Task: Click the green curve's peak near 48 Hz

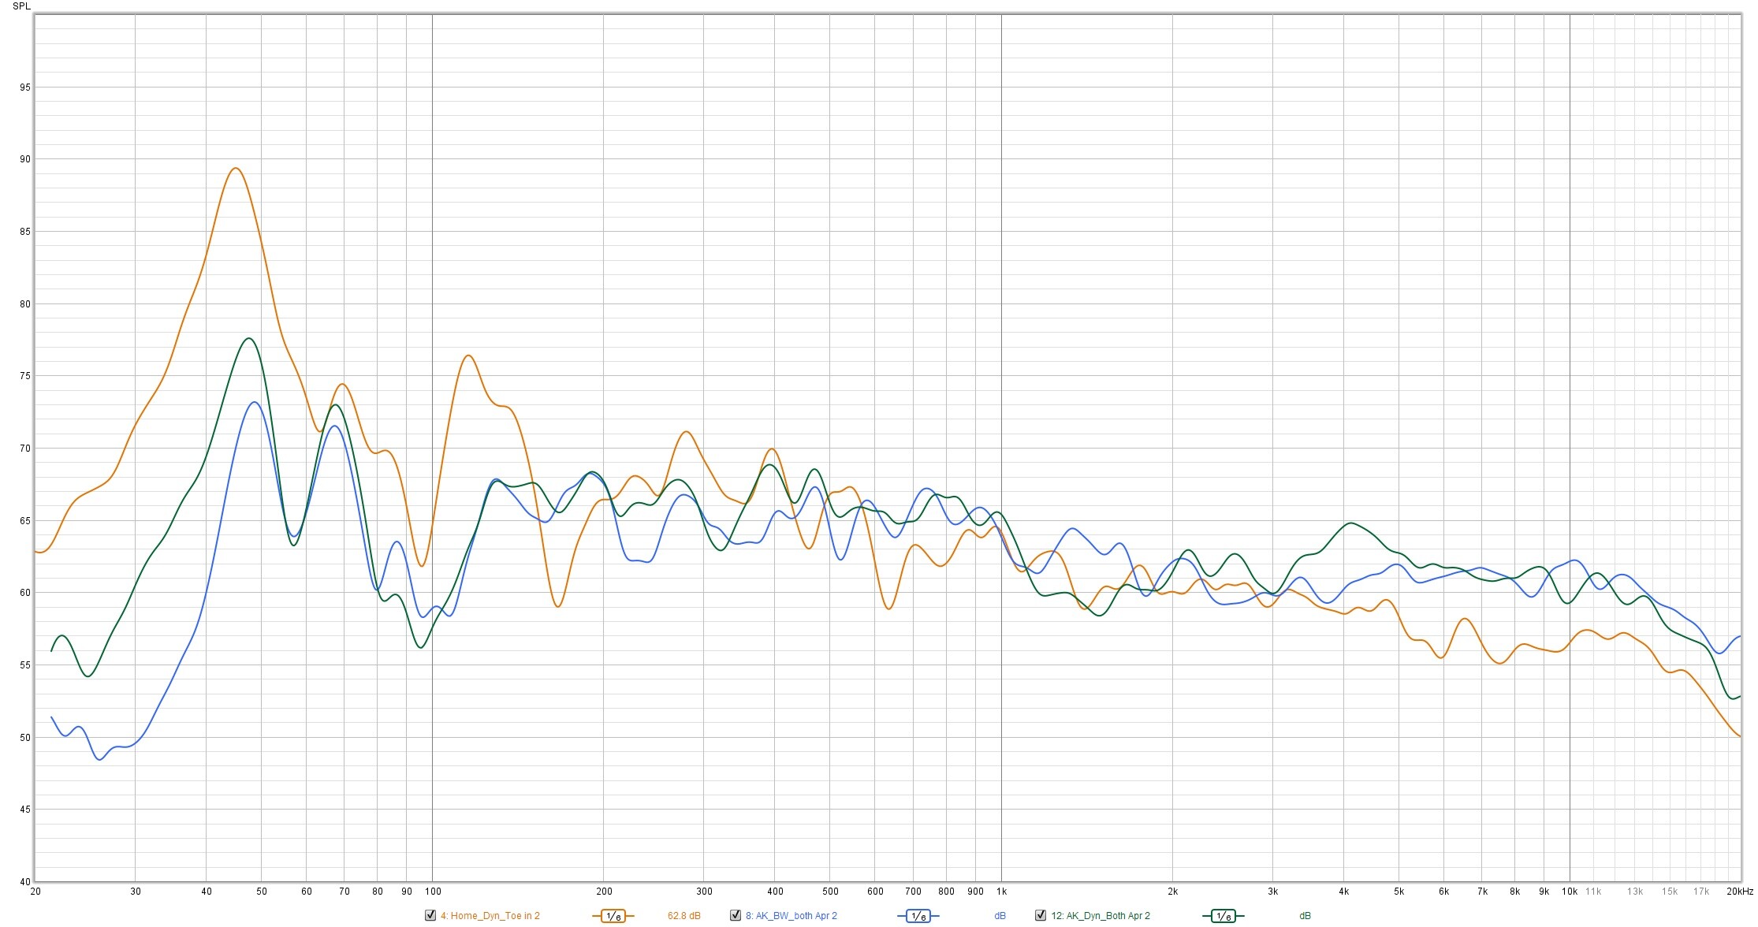Action: (249, 339)
